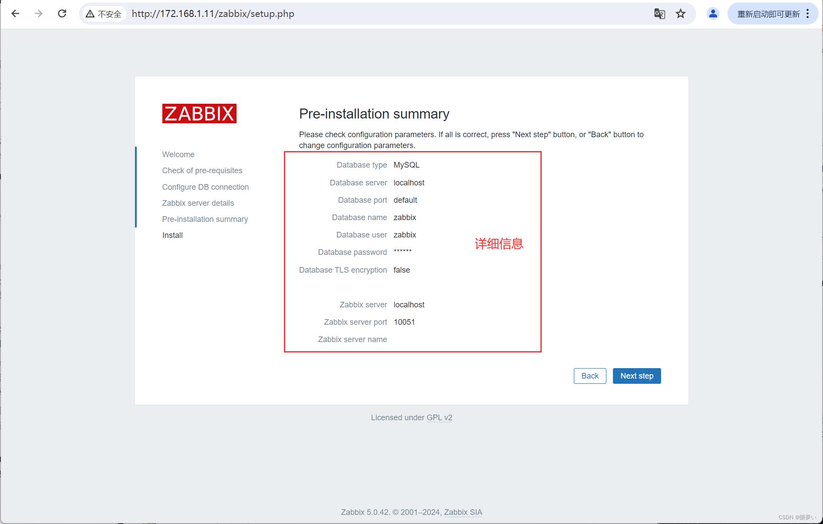The image size is (823, 524).
Task: Select Configure DB connection step
Action: click(x=205, y=187)
